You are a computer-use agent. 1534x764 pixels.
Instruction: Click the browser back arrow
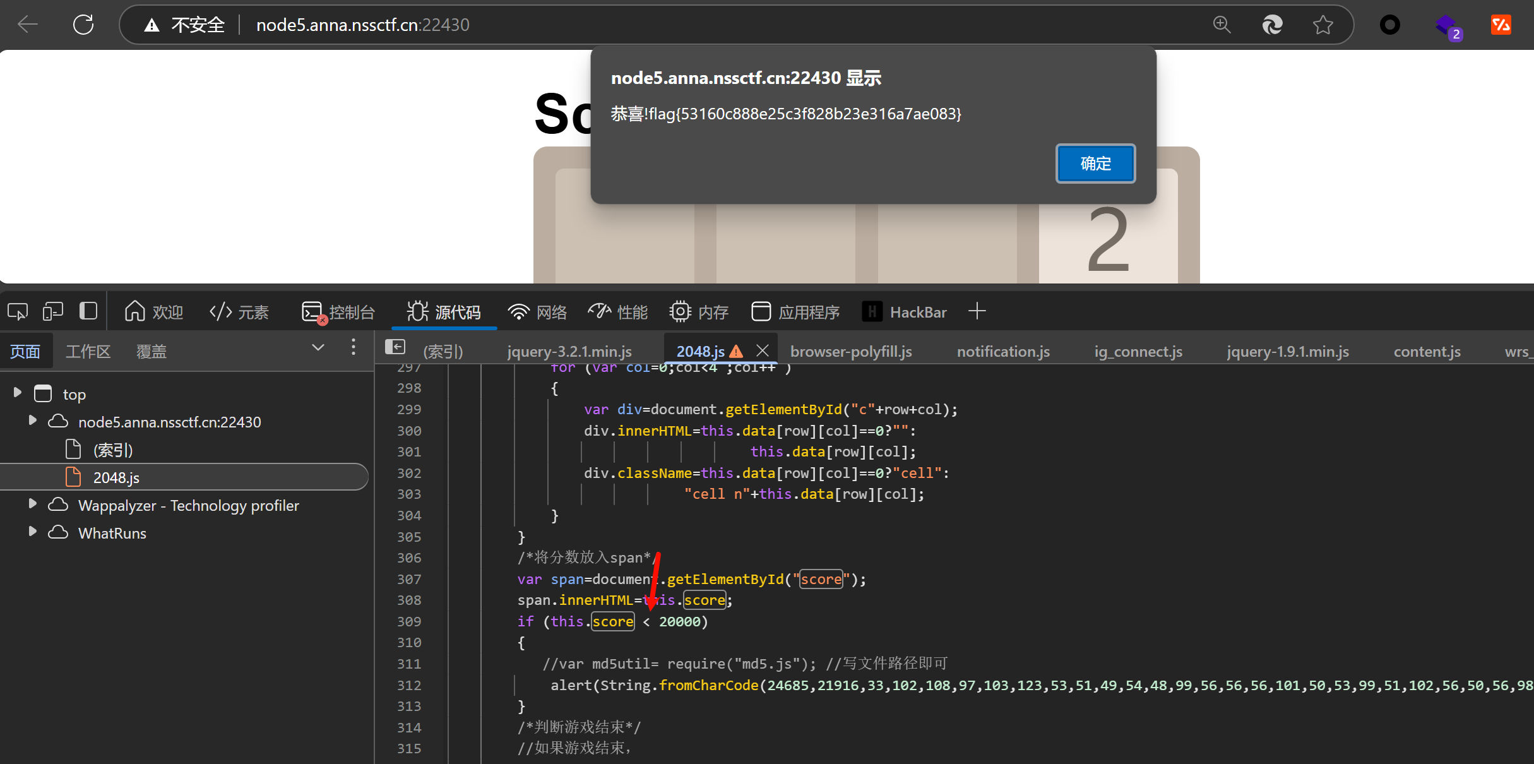28,25
